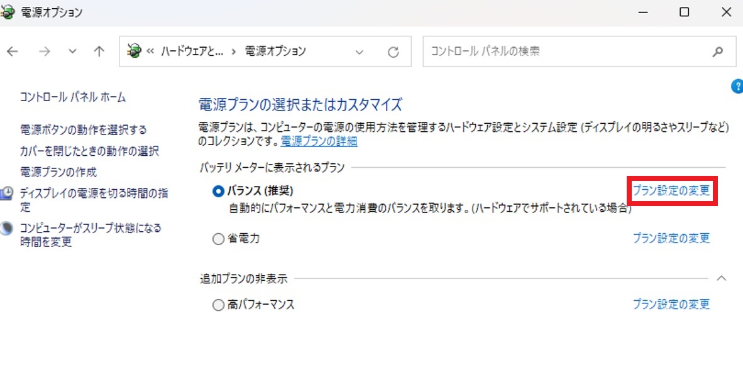Image resolution: width=743 pixels, height=365 pixels.
Task: Click プラン設定の変更 for 省電力
Action: click(671, 238)
